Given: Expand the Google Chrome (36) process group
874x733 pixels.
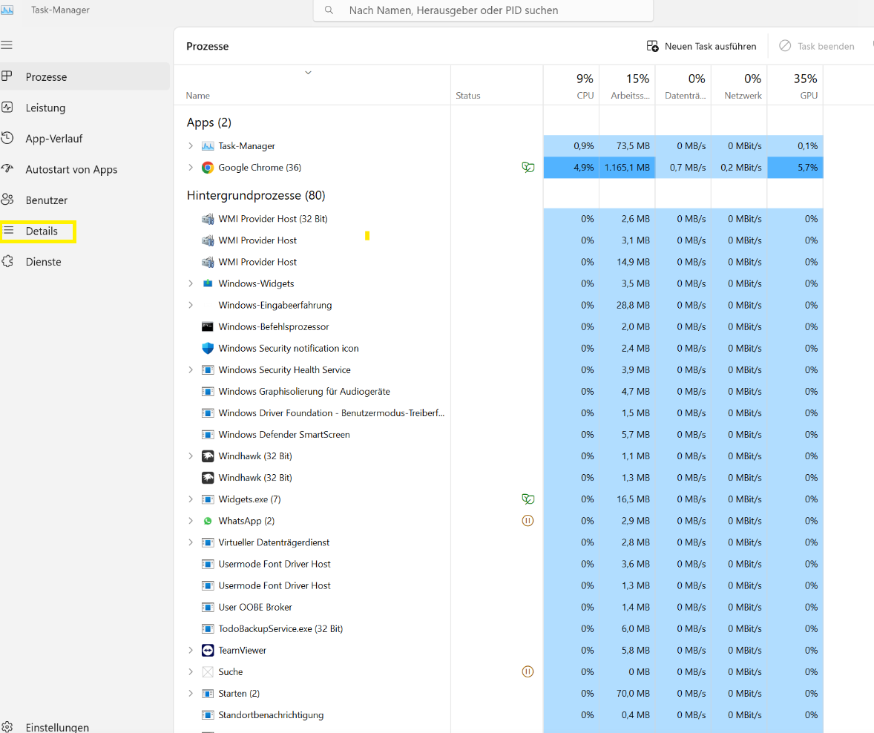Looking at the screenshot, I should (x=191, y=167).
